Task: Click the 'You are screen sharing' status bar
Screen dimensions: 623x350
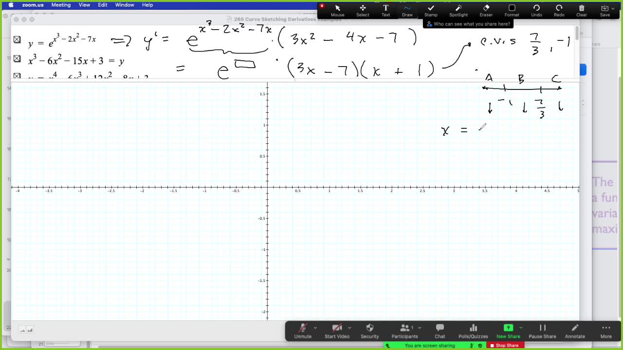Action: (430, 346)
